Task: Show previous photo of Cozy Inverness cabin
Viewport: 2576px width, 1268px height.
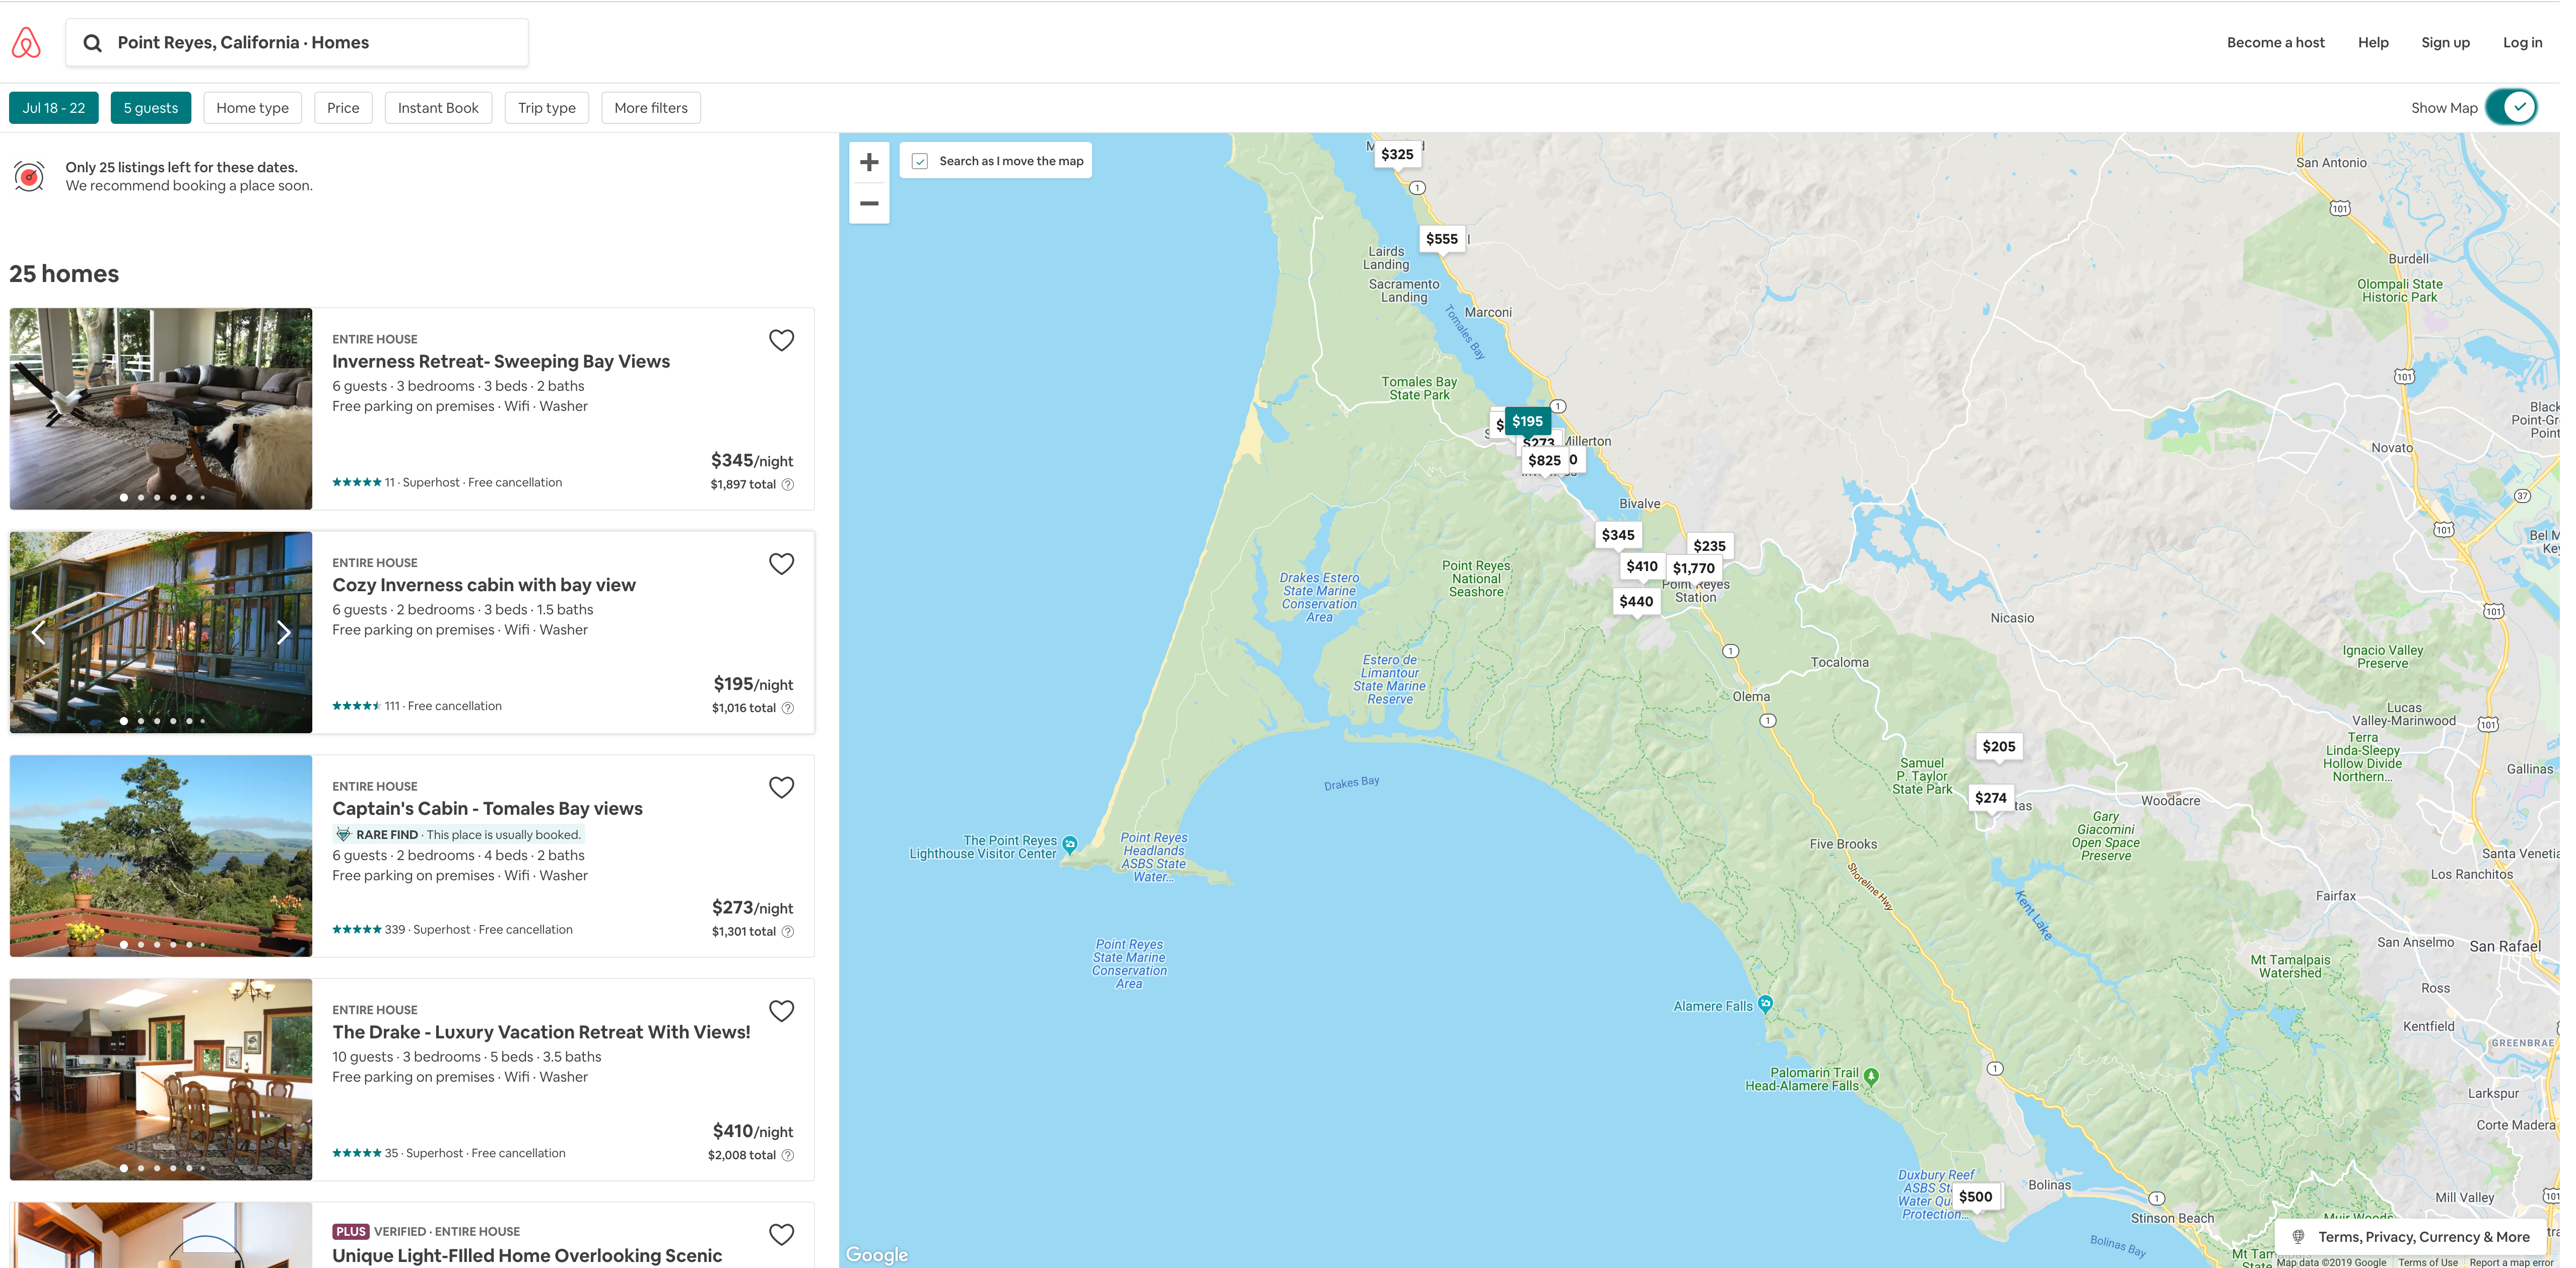Action: click(x=39, y=632)
